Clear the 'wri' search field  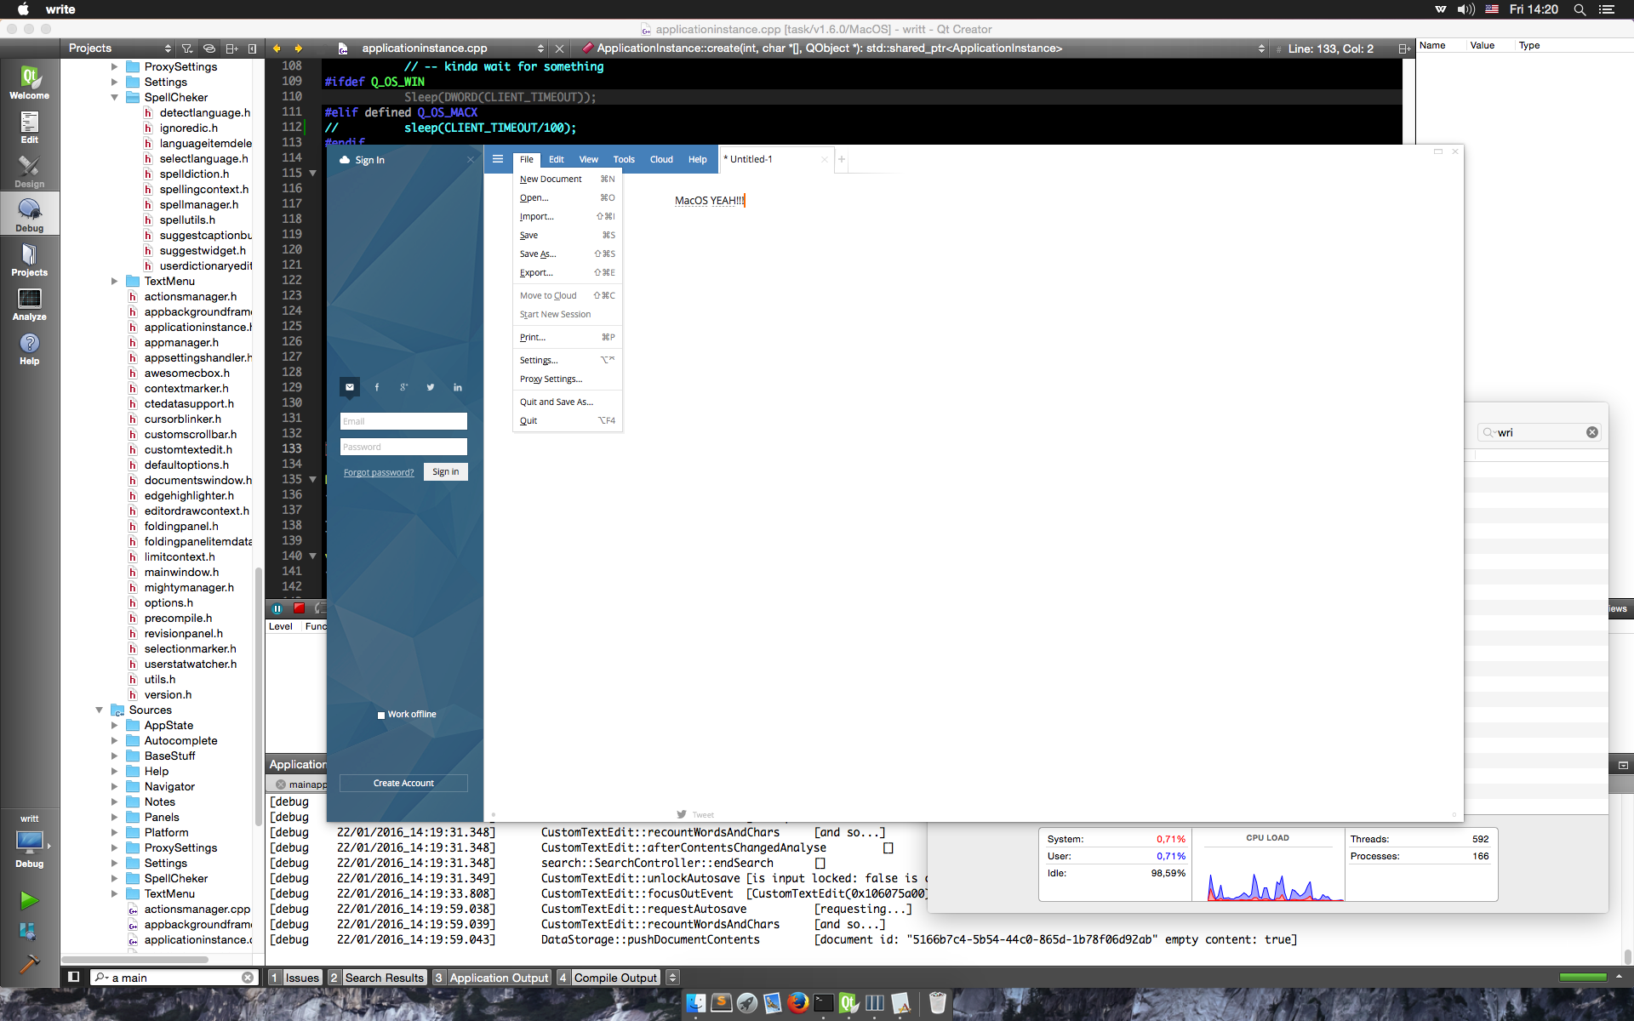pos(1591,432)
